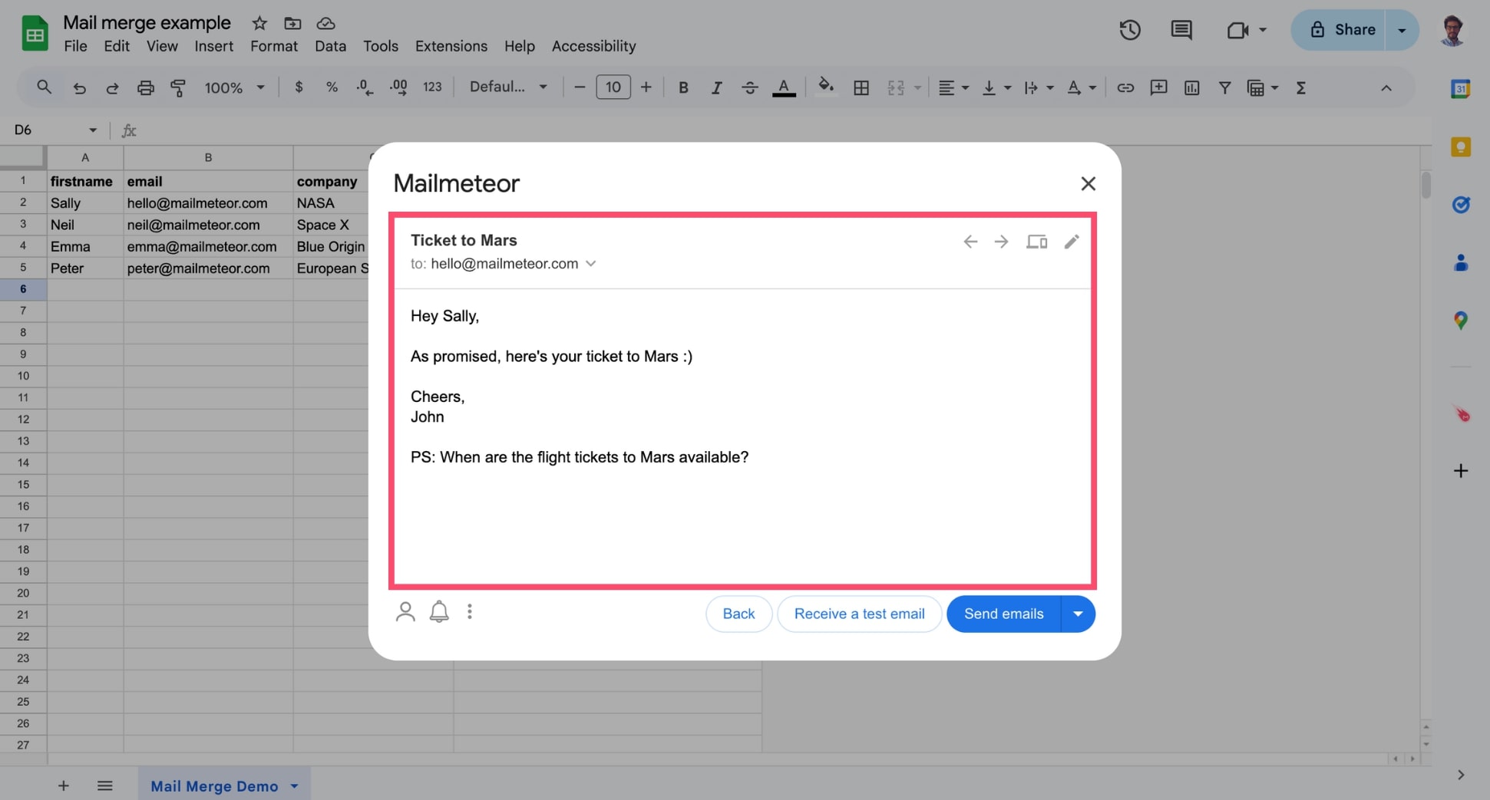Open text rotation dropdown

pyautogui.click(x=1081, y=87)
